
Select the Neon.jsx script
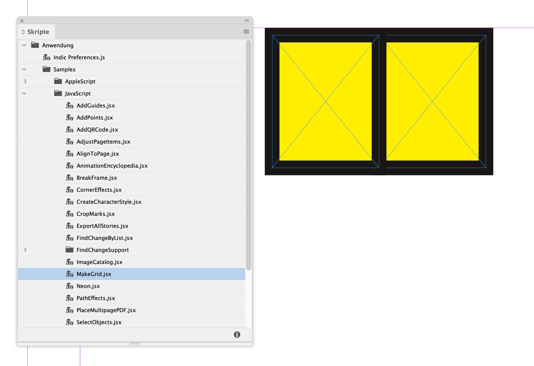pyautogui.click(x=88, y=286)
